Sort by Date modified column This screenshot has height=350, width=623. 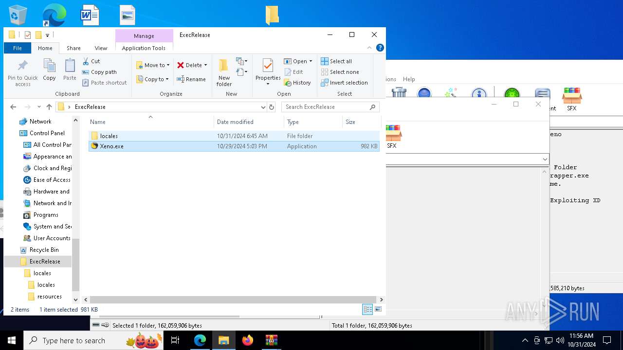coord(249,122)
